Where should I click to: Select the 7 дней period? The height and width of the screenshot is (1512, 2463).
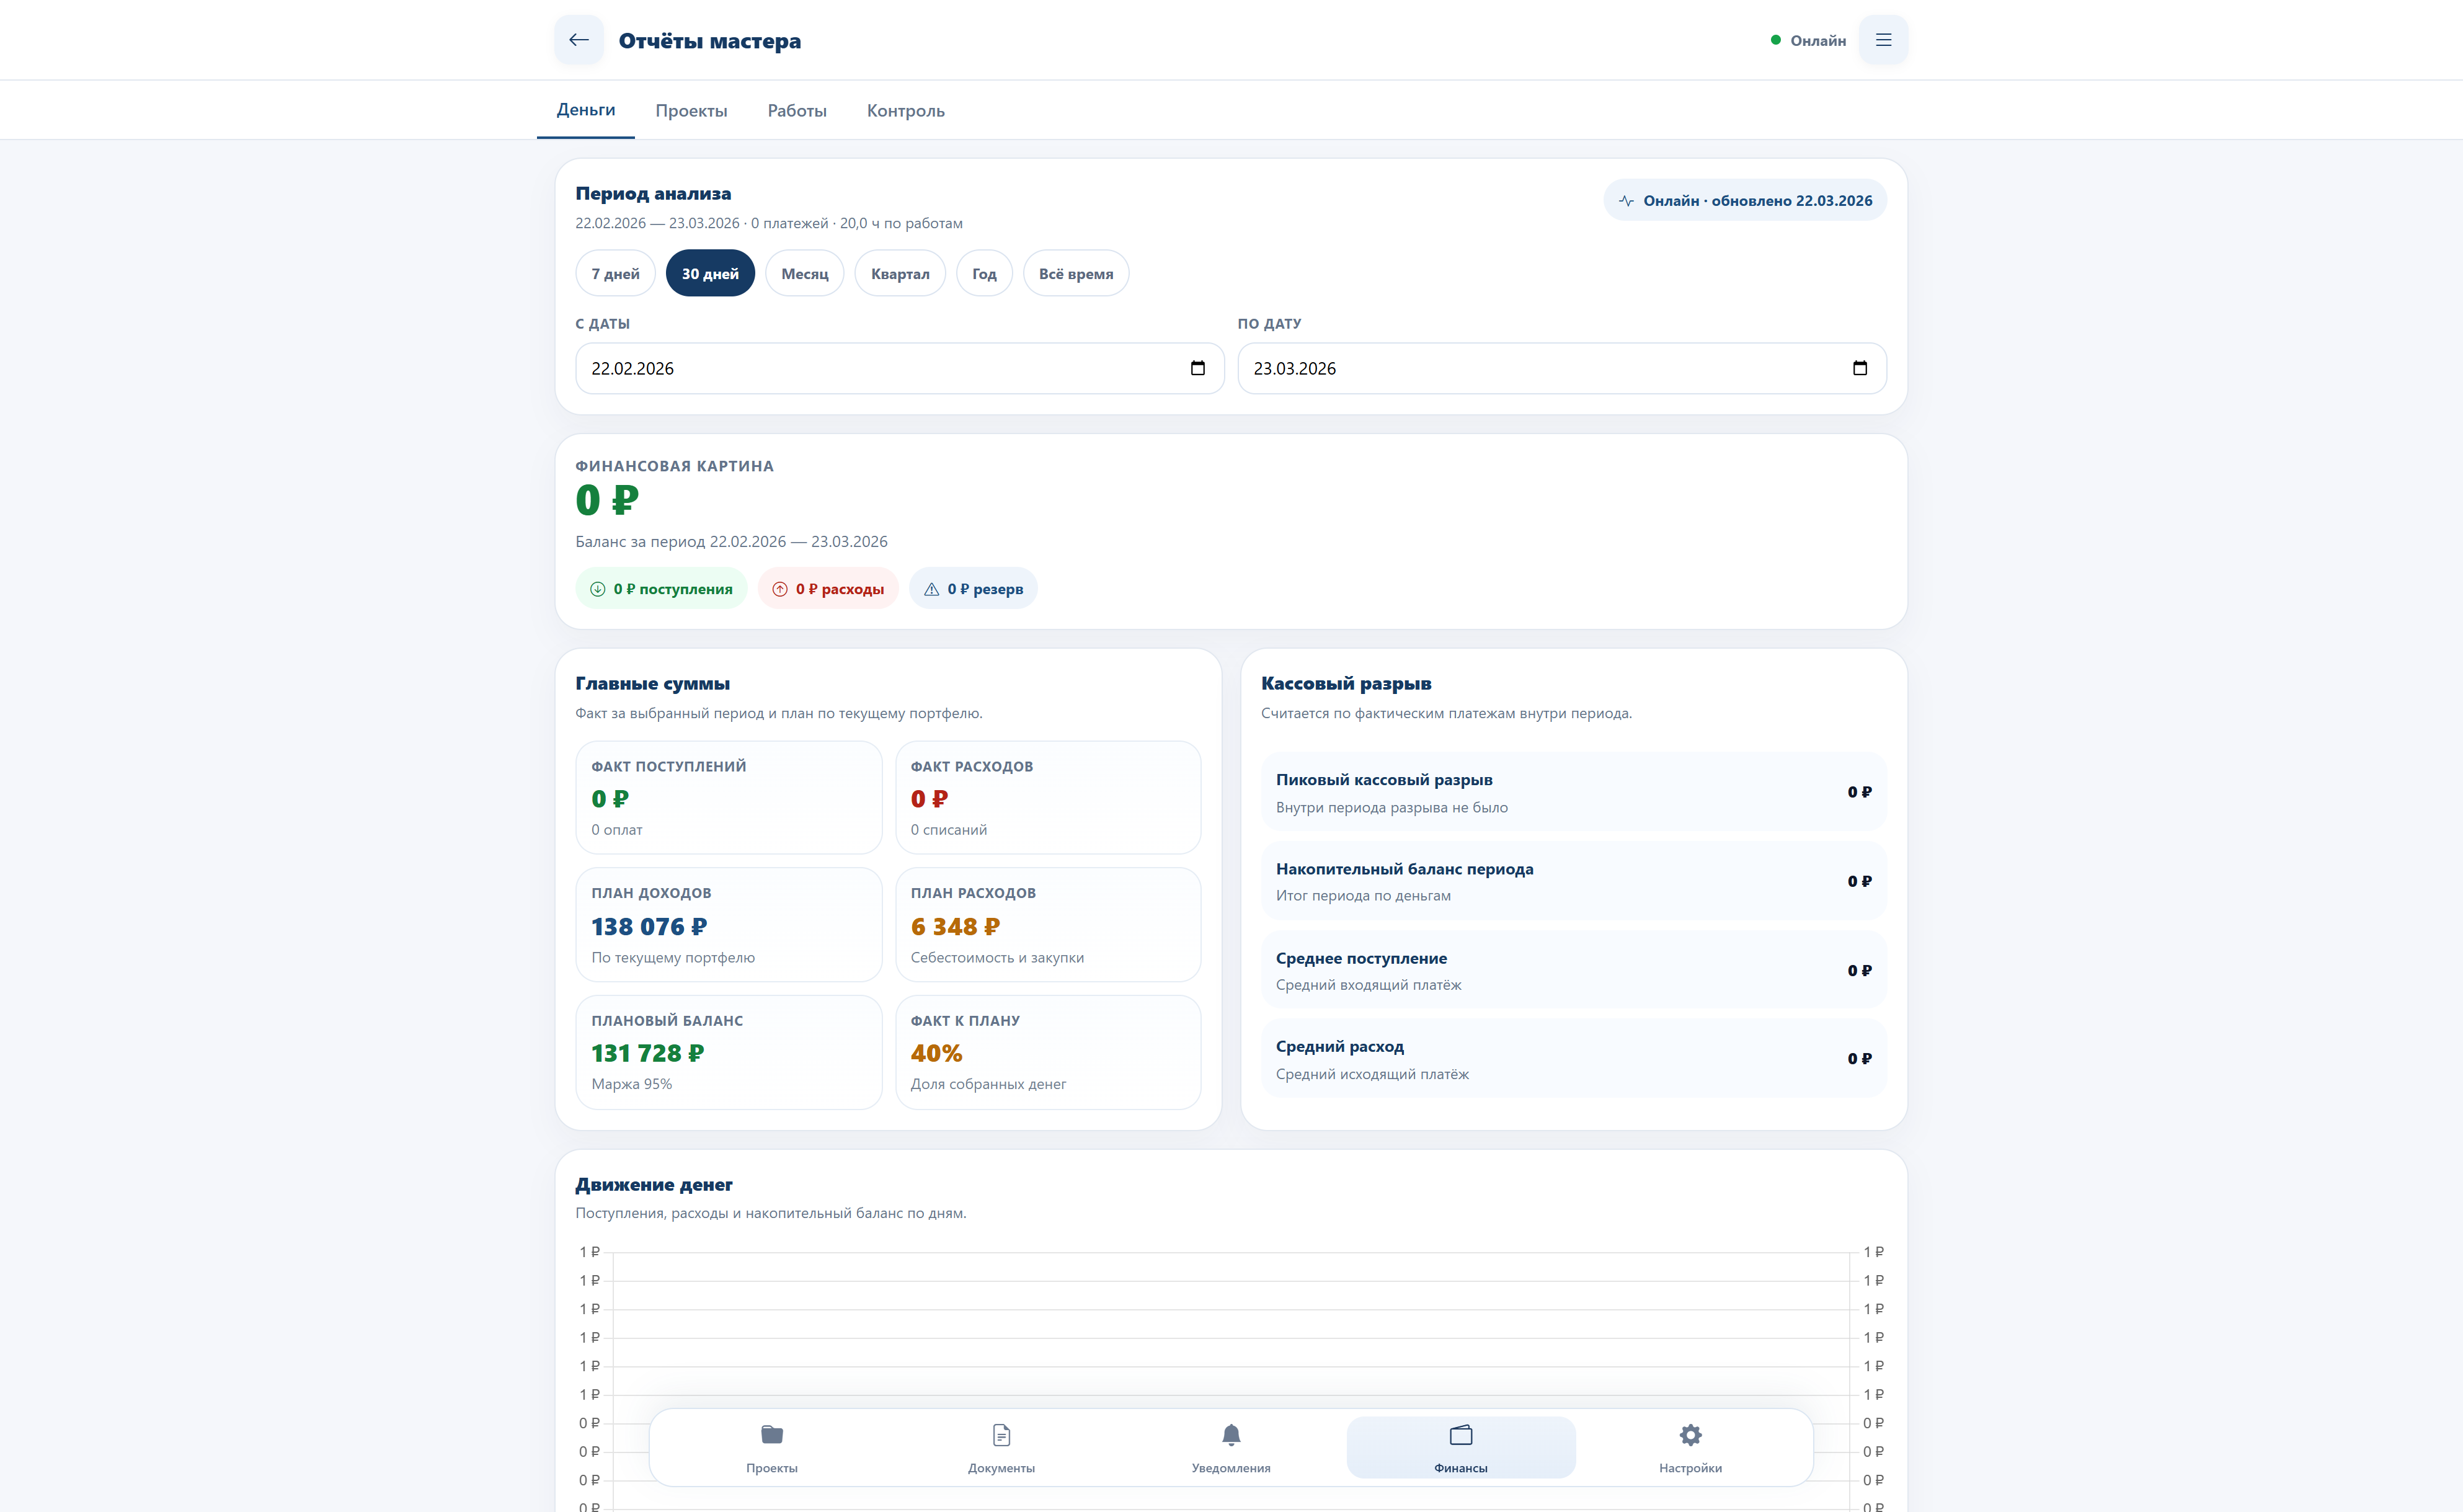(x=615, y=274)
